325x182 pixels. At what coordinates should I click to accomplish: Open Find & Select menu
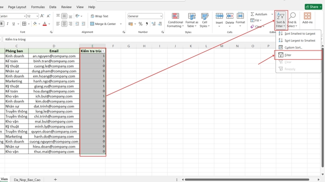[x=292, y=20]
